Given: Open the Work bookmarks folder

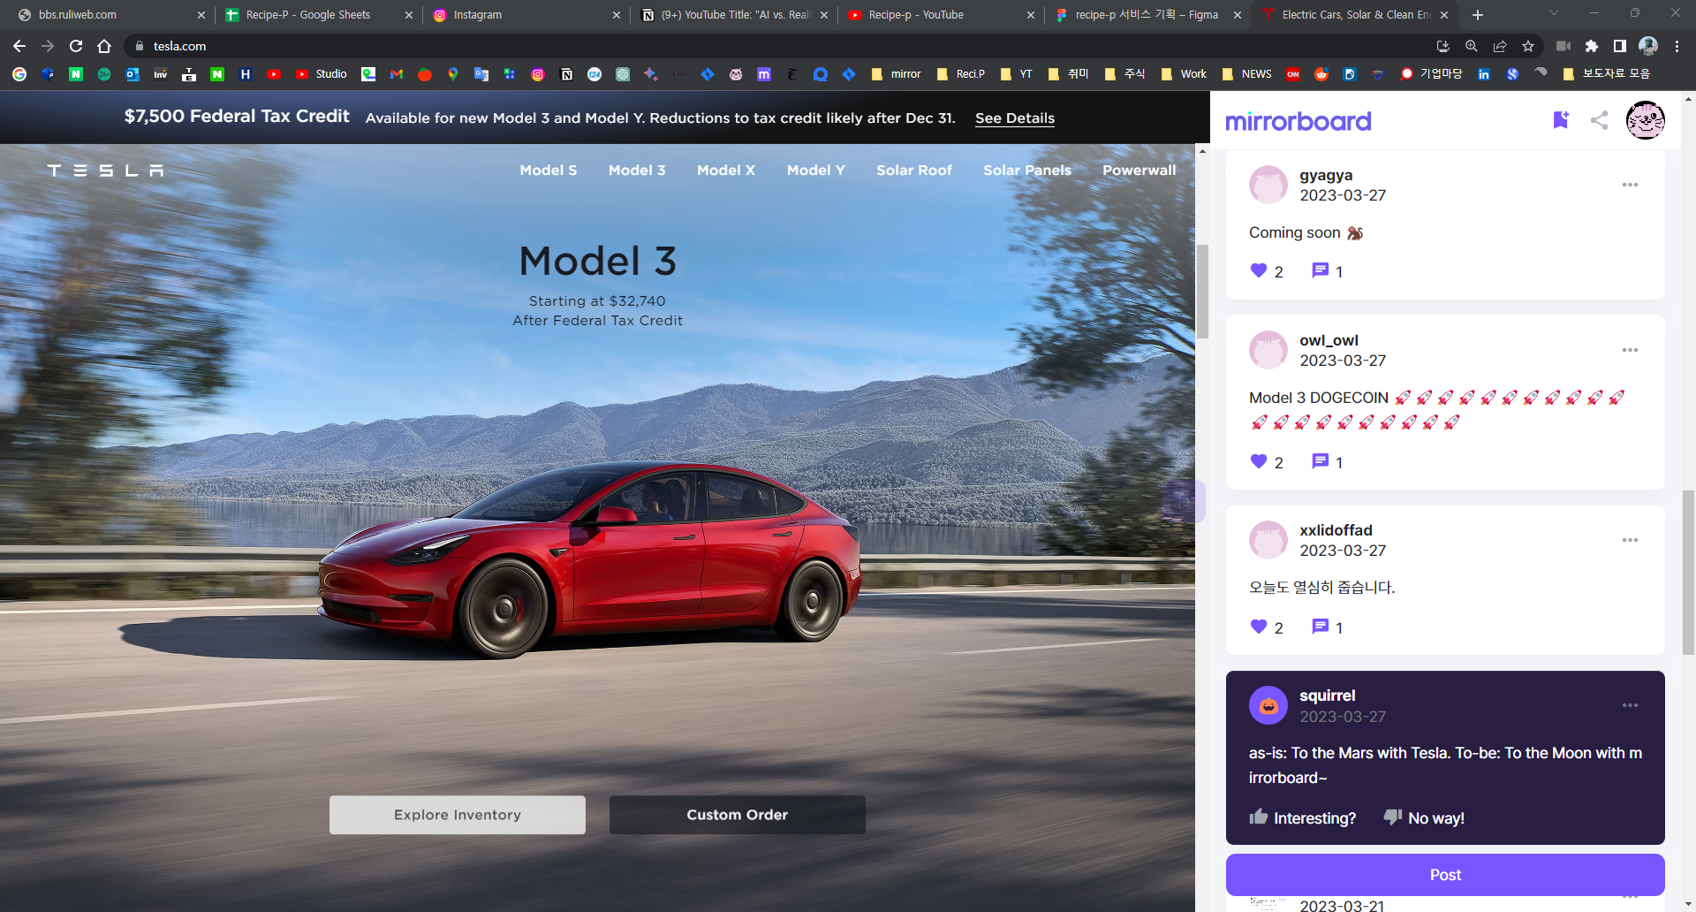Looking at the screenshot, I should (x=1184, y=74).
